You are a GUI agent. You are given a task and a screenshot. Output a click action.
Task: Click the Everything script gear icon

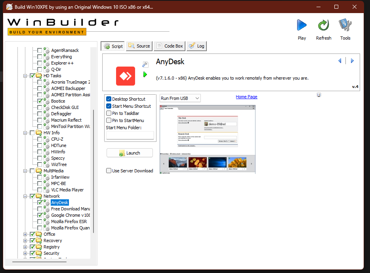(47, 57)
